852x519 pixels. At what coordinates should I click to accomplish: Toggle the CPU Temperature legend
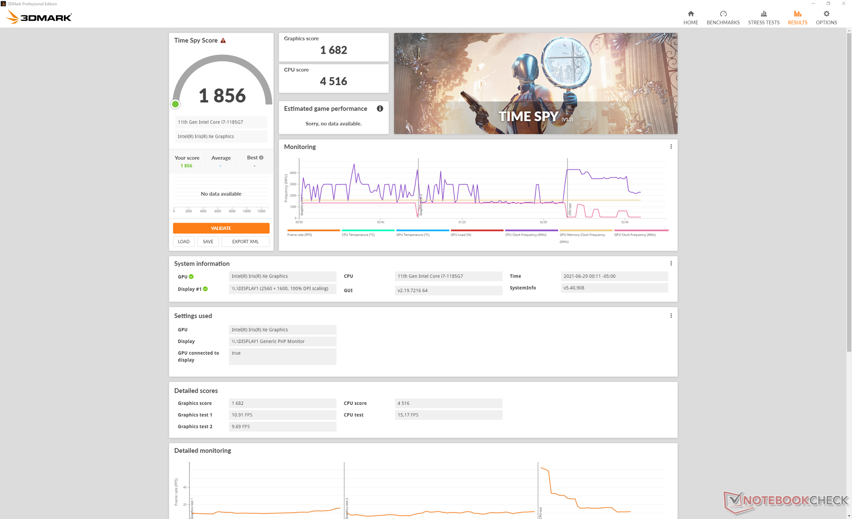pyautogui.click(x=368, y=233)
